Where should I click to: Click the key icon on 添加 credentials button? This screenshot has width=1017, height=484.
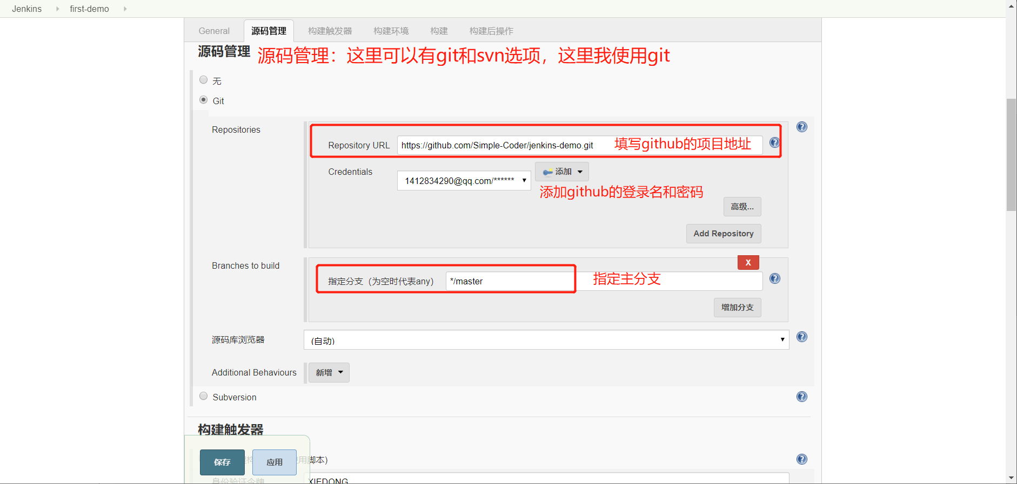(x=548, y=172)
